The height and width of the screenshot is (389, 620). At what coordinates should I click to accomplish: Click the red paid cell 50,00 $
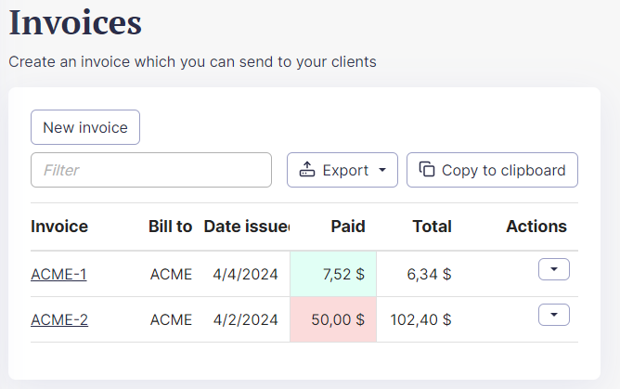pyautogui.click(x=333, y=319)
